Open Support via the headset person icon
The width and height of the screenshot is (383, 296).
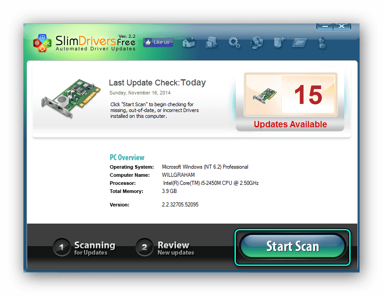coord(322,43)
